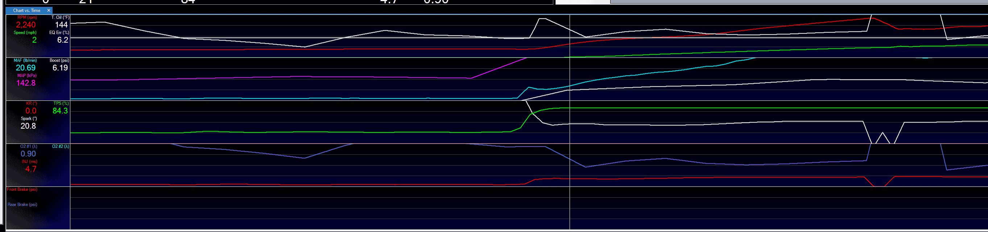Select the O2 #1 (λ) channel label

29,146
